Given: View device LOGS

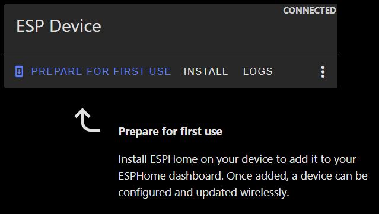Looking at the screenshot, I should (x=258, y=72).
